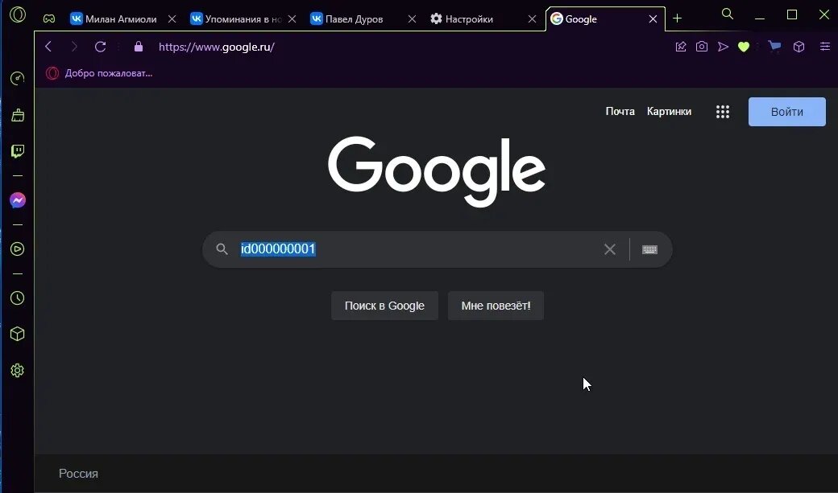Search tabs with magnifier icon
Screen dimensions: 838x493
[x=728, y=14]
